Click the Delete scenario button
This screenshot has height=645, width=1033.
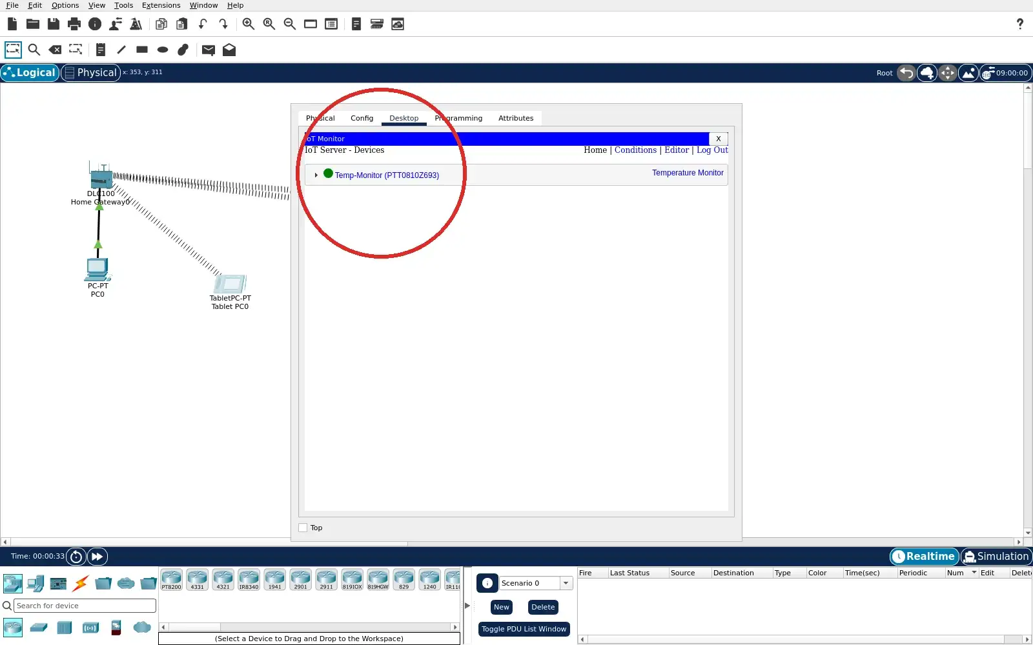coord(543,607)
